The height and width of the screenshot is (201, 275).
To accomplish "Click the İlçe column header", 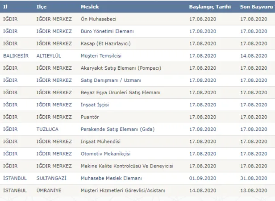I will pos(41,8).
